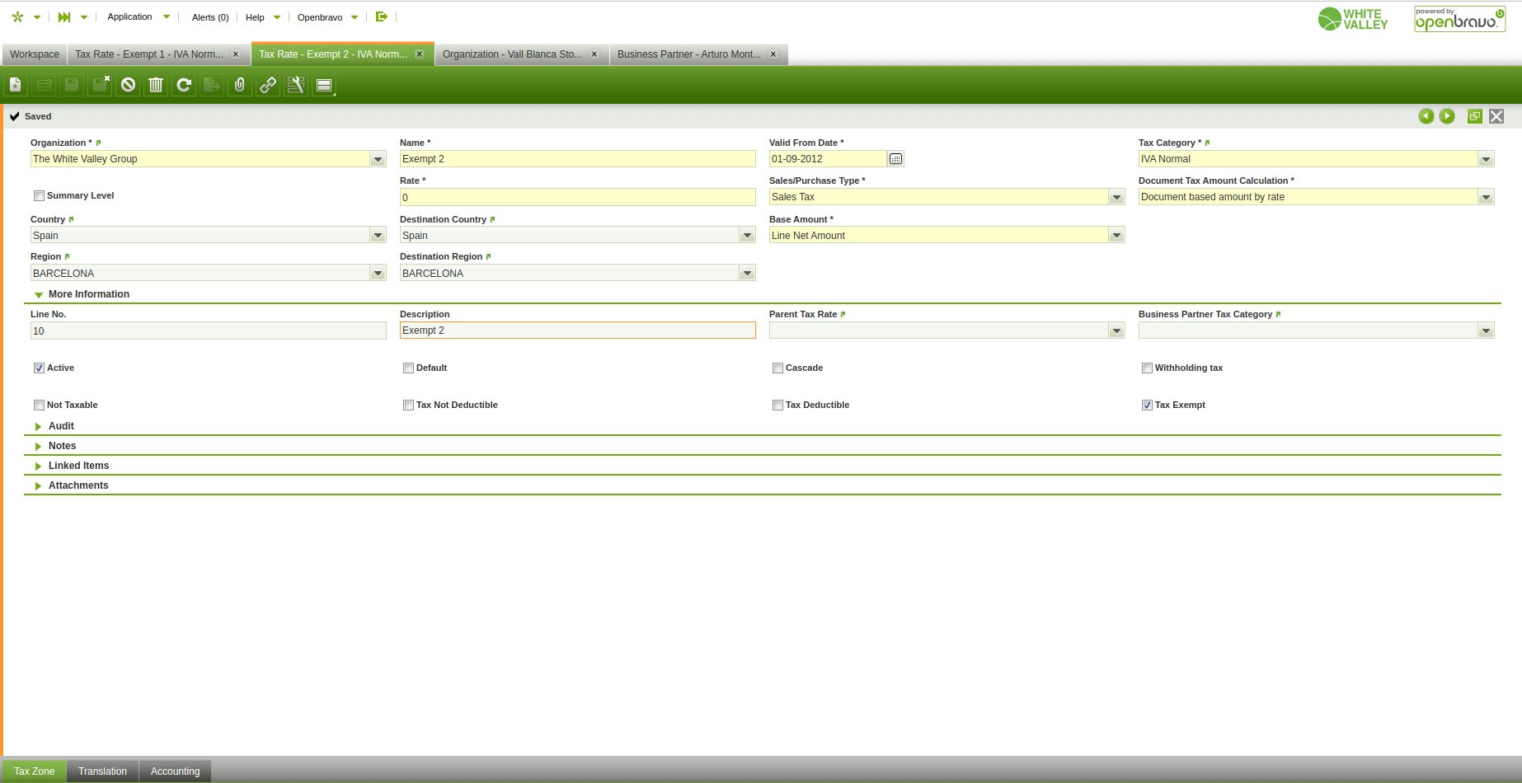1522x783 pixels.
Task: Click the paperclip attachments icon
Action: pyautogui.click(x=240, y=85)
